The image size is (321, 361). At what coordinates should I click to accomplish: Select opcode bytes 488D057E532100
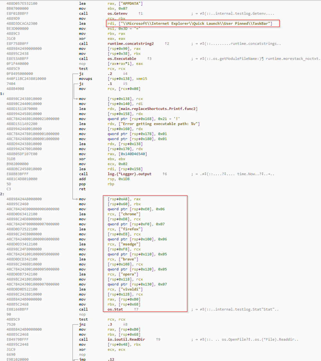[22, 4]
